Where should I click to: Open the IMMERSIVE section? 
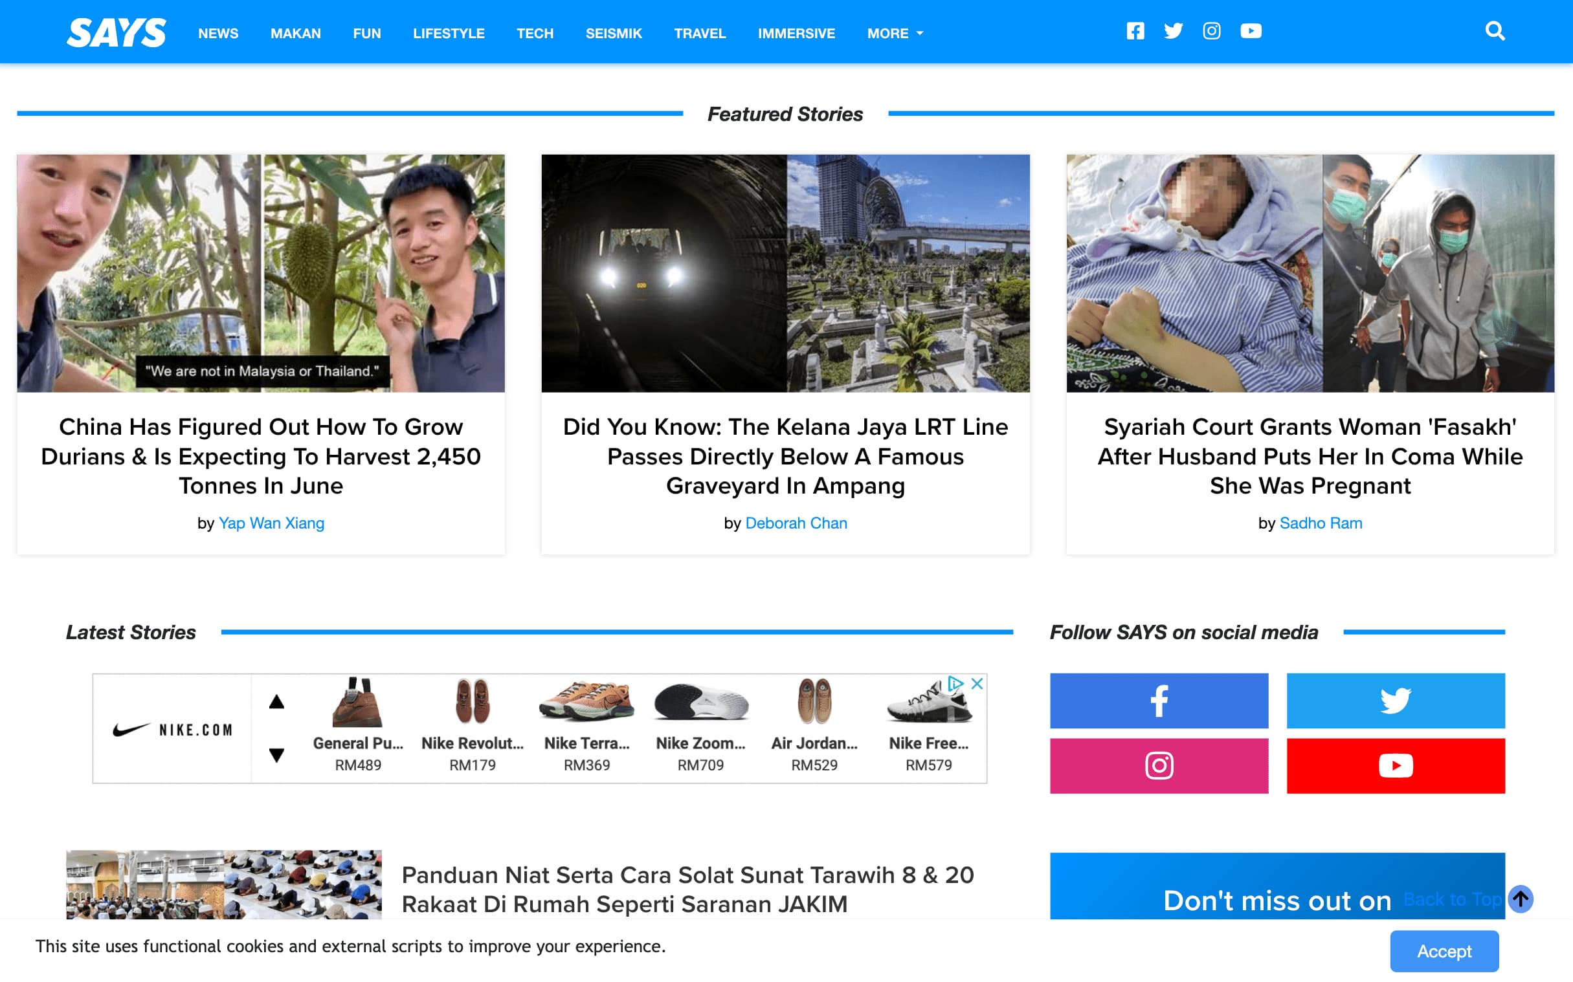pos(797,33)
